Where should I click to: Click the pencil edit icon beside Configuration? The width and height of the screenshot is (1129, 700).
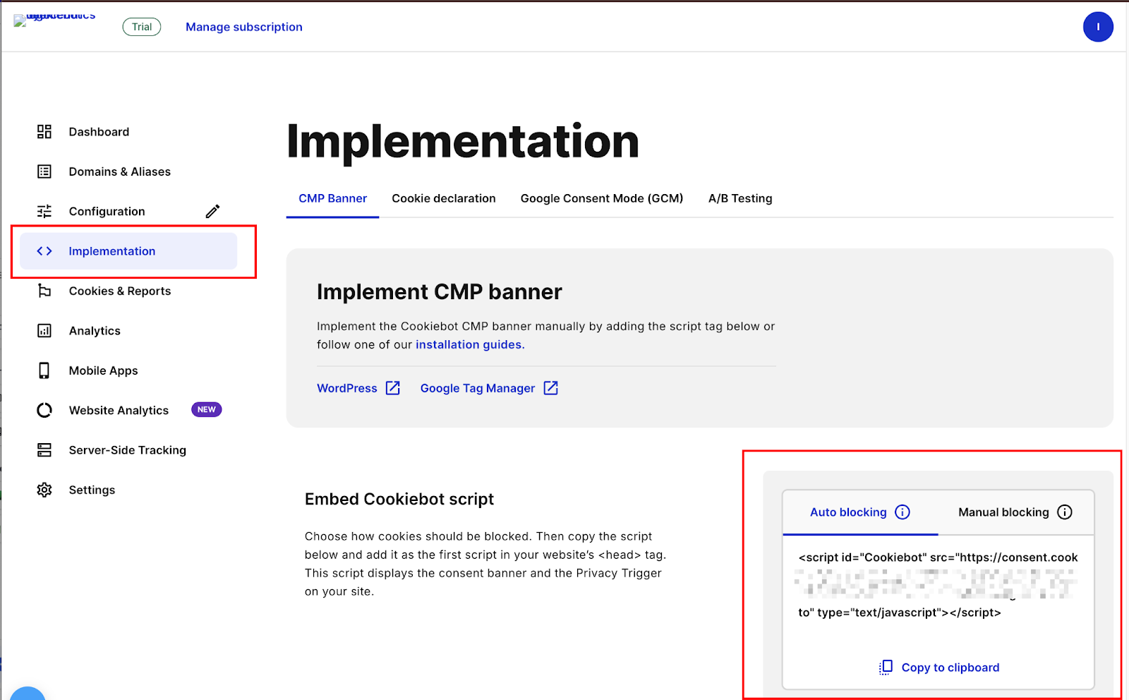click(x=212, y=211)
